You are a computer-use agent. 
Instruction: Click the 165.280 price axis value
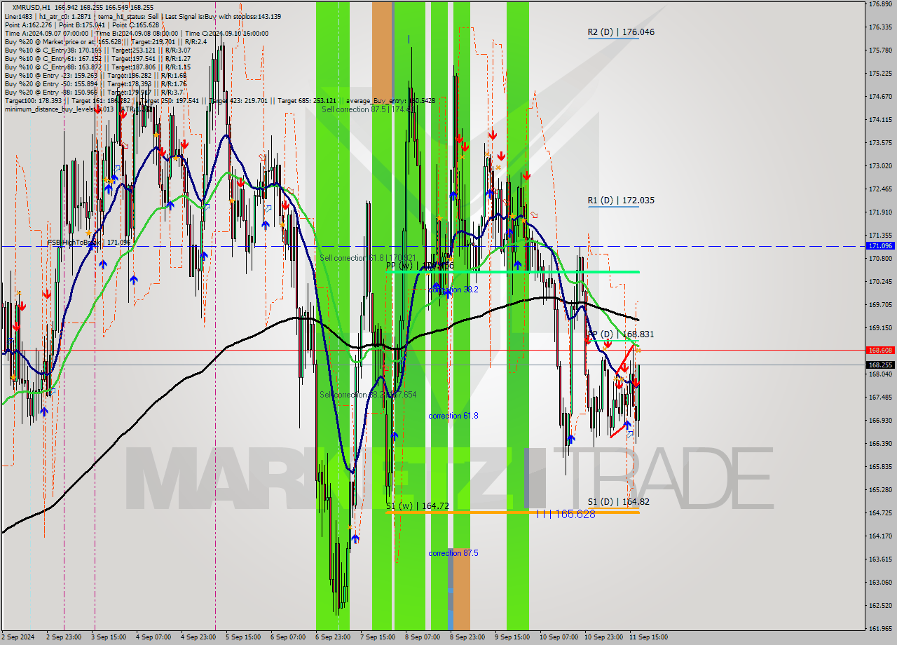(x=879, y=490)
